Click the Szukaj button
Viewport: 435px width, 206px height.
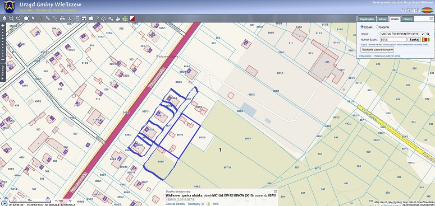[x=414, y=40]
